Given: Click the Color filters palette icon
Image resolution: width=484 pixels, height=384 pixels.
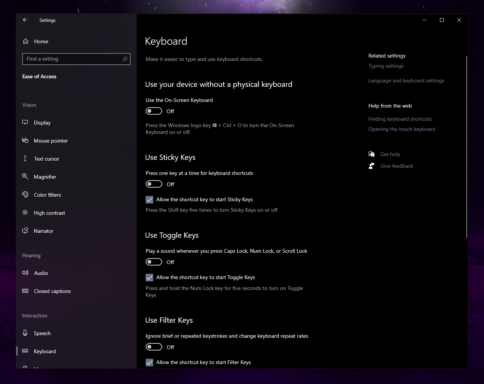Looking at the screenshot, I should (25, 194).
